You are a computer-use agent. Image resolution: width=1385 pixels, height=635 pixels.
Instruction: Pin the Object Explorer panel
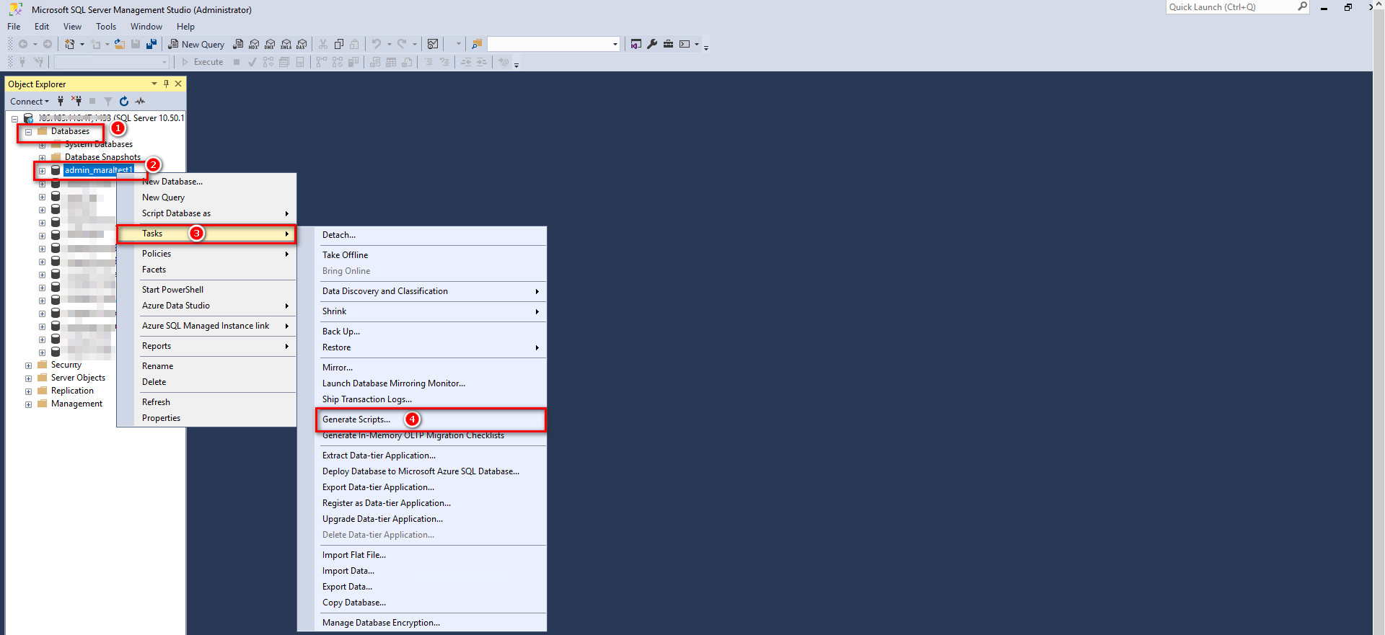click(166, 84)
